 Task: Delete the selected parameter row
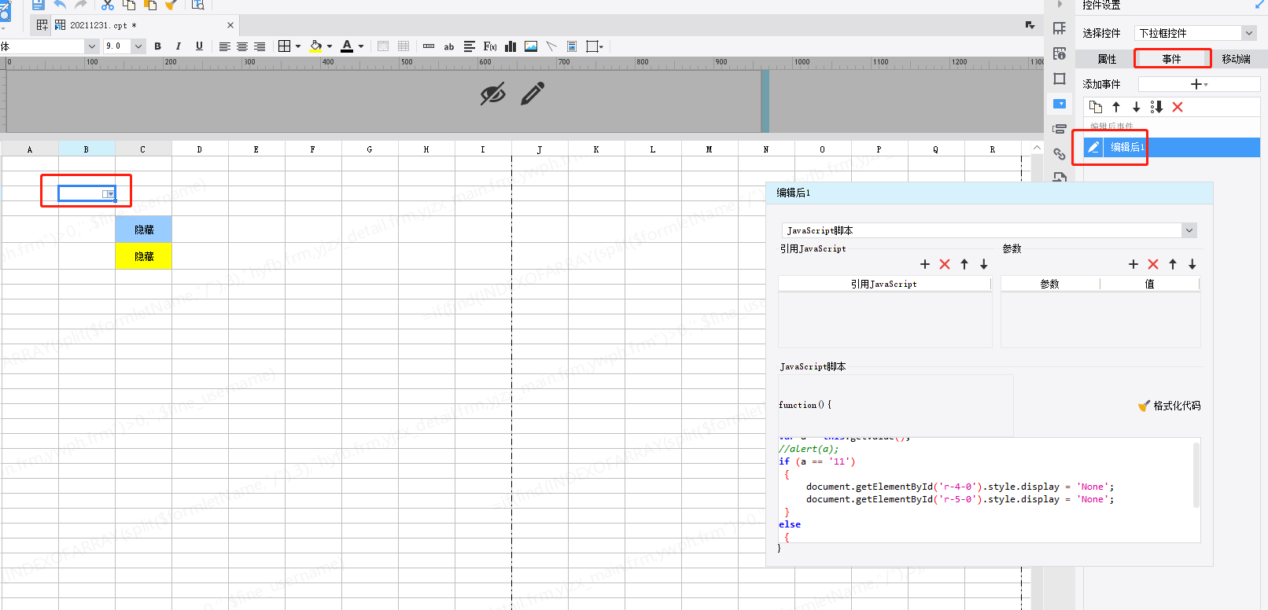coord(1153,264)
